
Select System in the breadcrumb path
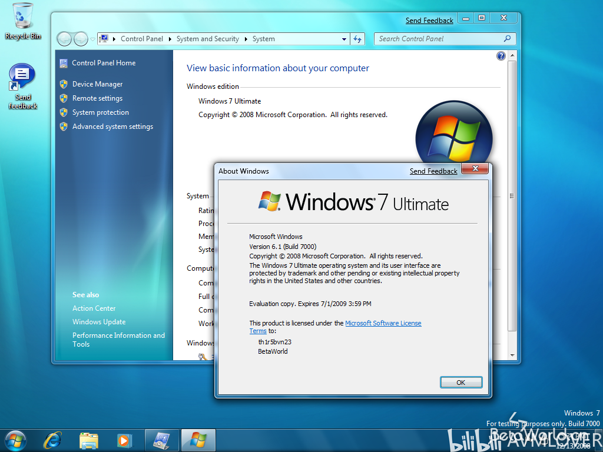(x=263, y=39)
